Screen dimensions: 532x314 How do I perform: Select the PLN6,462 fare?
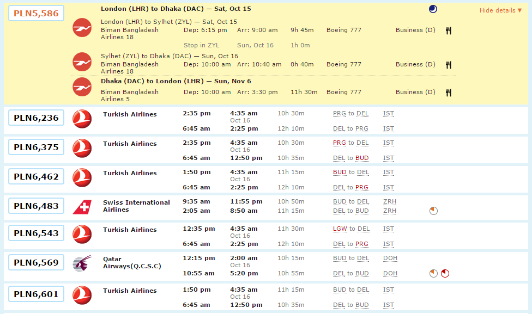[x=37, y=176]
